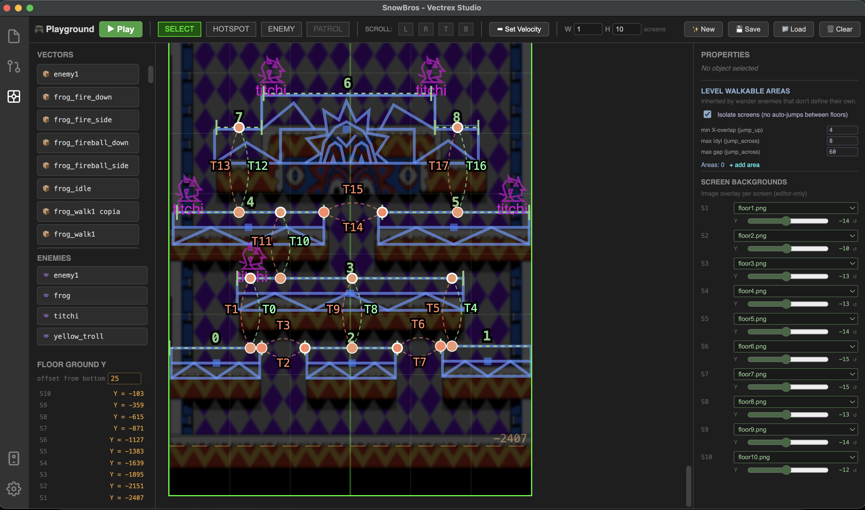Load a level
The image size is (865, 510).
[794, 29]
